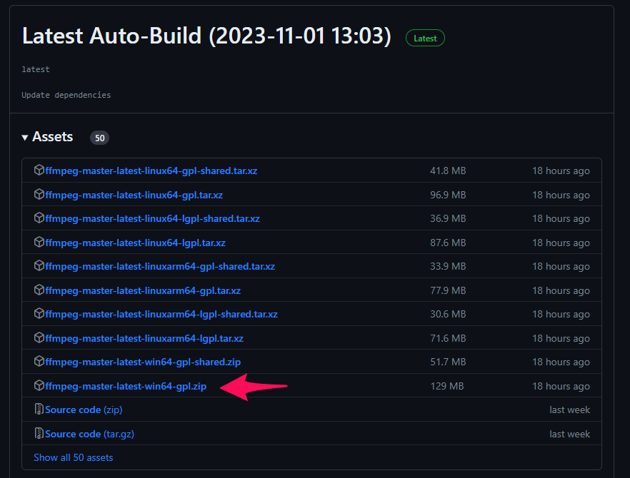Click the 87.6 MB file size
Image resolution: width=630 pixels, height=478 pixels.
448,243
